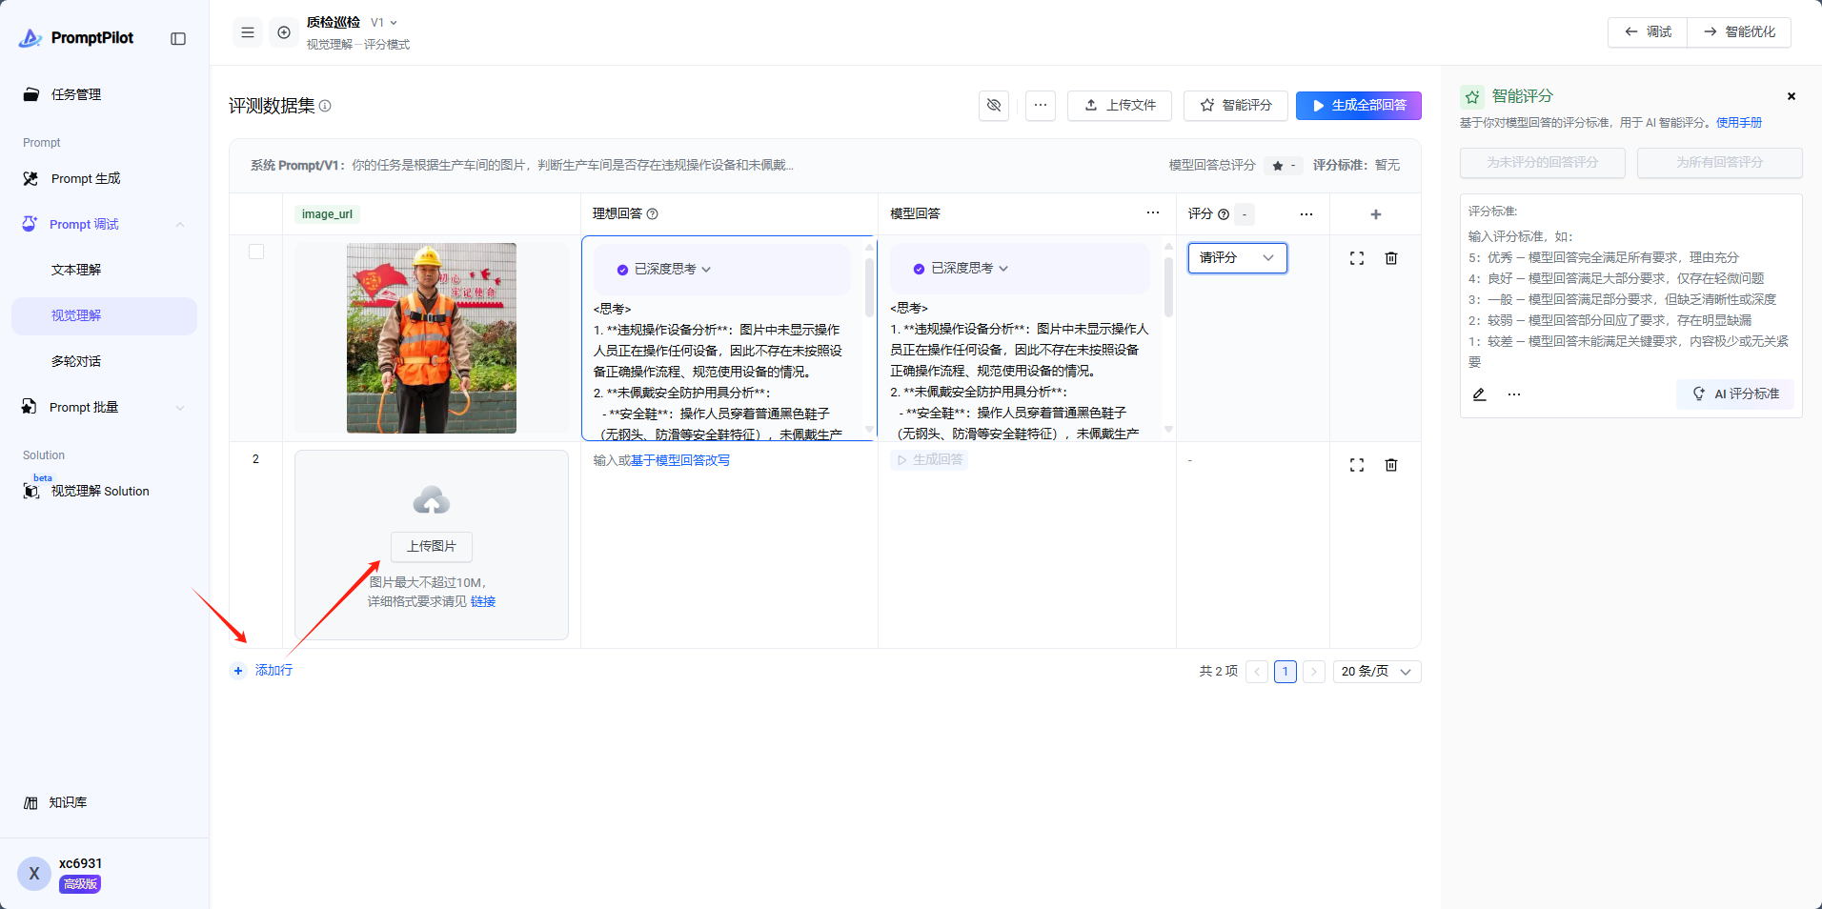Click the edit pencil in scoring criteria

pyautogui.click(x=1479, y=394)
